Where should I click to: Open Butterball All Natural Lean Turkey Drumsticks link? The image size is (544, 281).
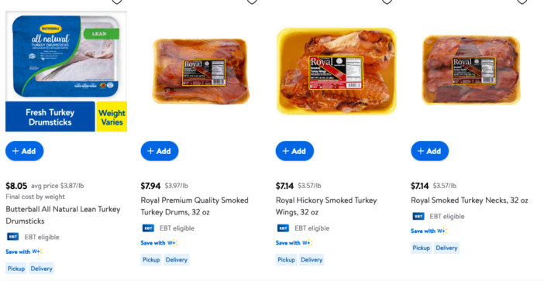click(x=63, y=215)
